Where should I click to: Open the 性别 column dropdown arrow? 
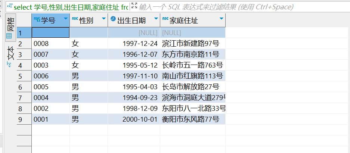[104, 19]
